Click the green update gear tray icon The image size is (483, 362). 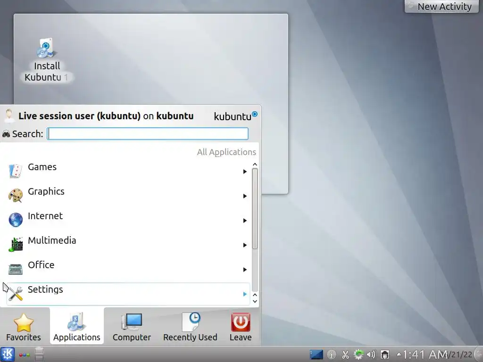[x=358, y=354]
